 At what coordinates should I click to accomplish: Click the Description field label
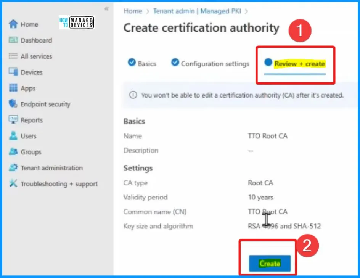pyautogui.click(x=141, y=151)
